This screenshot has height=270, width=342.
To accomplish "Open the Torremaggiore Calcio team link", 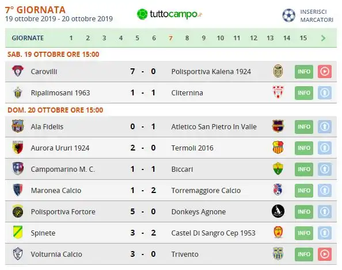I will point(206,191).
